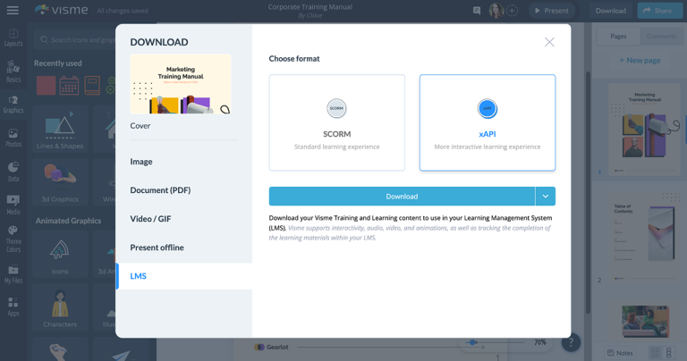Select the SCORM format option
The width and height of the screenshot is (687, 361).
[336, 122]
